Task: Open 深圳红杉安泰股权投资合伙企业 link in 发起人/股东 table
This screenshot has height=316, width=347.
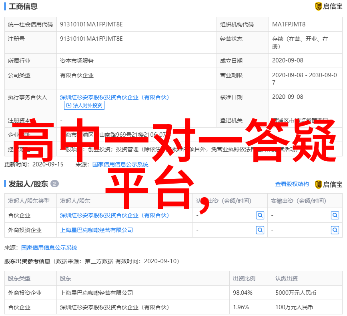Action: click(114, 215)
